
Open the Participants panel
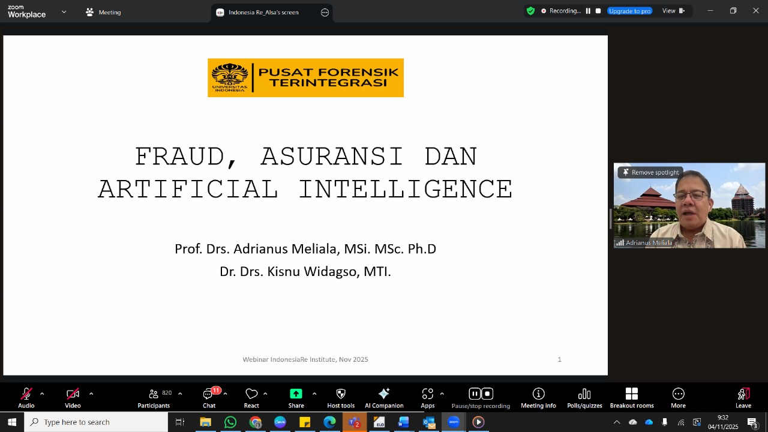coord(154,397)
